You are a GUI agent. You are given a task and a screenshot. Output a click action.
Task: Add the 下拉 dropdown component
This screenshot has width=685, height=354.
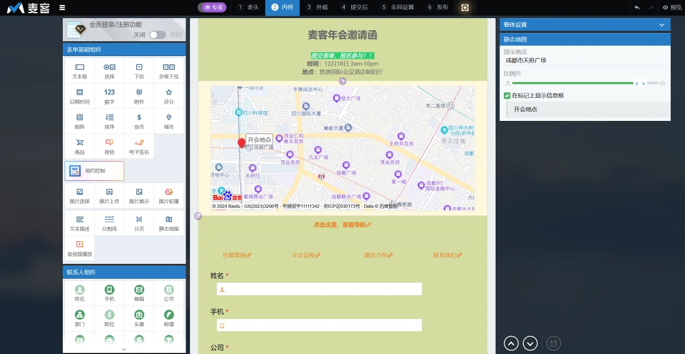click(x=139, y=71)
